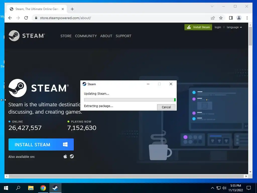
Task: Click the Steam update progress bar
Action: tap(130, 100)
